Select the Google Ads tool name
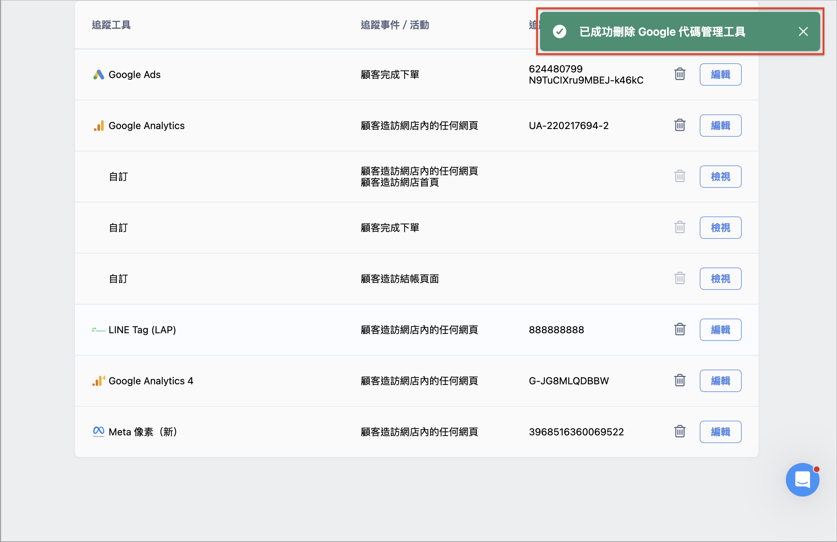This screenshot has height=542, width=837. pyautogui.click(x=134, y=74)
